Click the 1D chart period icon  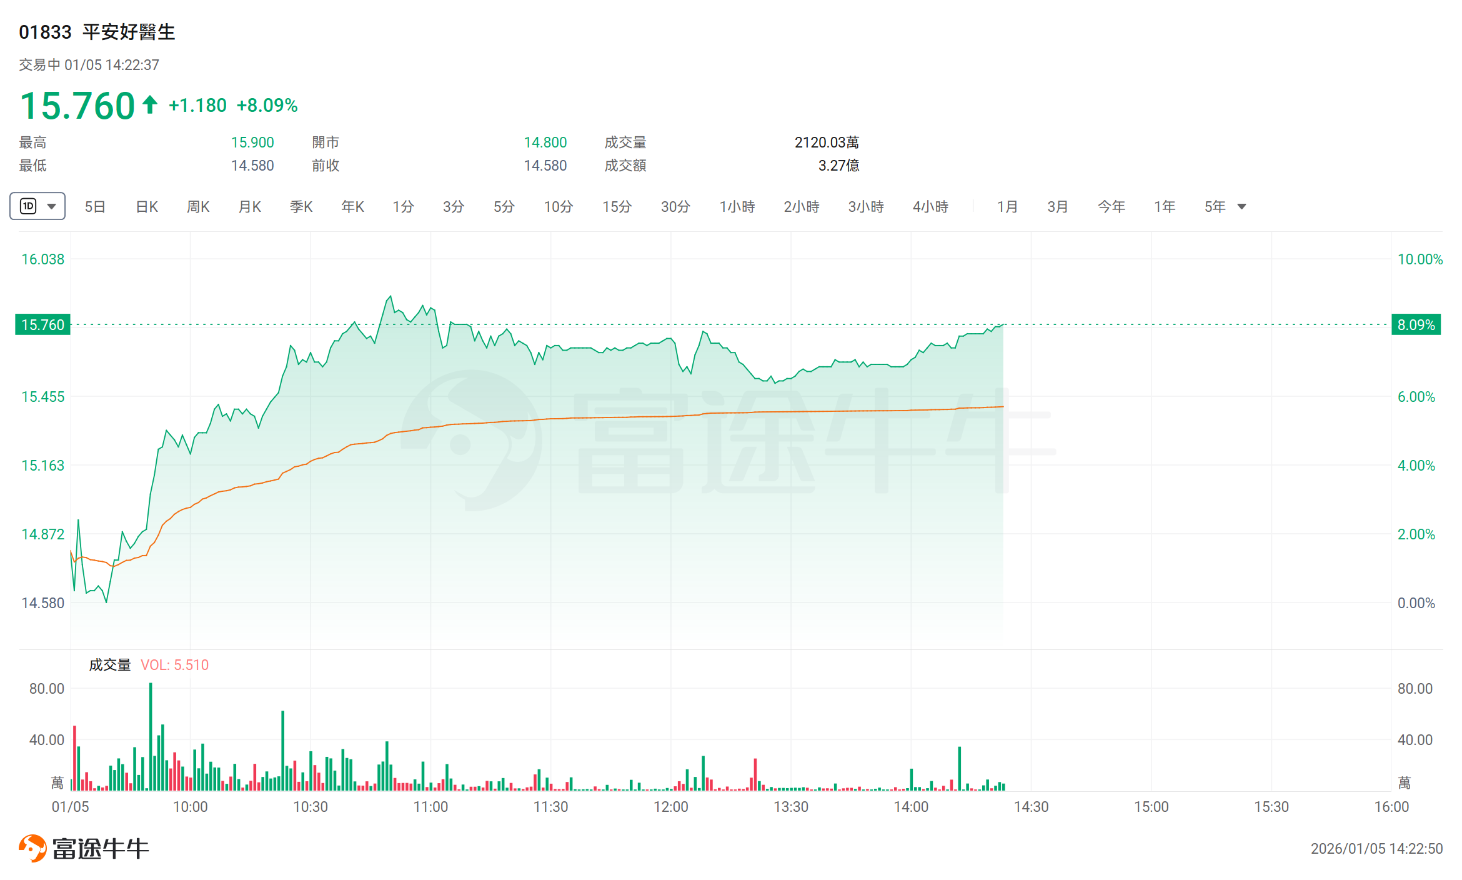click(x=29, y=206)
